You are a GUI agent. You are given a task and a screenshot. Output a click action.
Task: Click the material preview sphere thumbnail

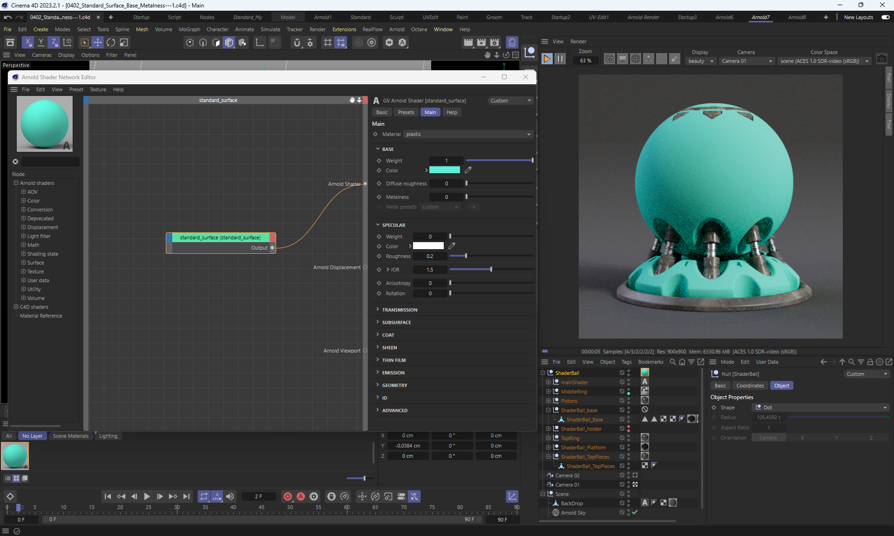click(x=45, y=124)
